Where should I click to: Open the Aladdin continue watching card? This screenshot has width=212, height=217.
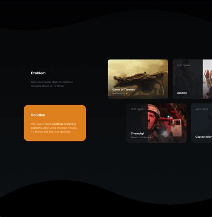point(192,79)
